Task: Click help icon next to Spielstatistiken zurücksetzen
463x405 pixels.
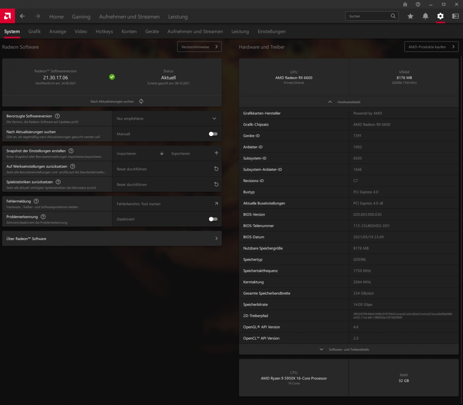Action: 58,182
